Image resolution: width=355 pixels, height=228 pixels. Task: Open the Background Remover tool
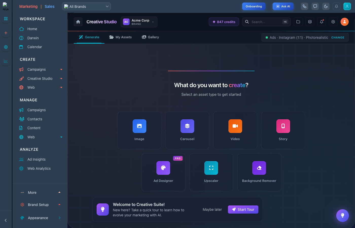259,172
